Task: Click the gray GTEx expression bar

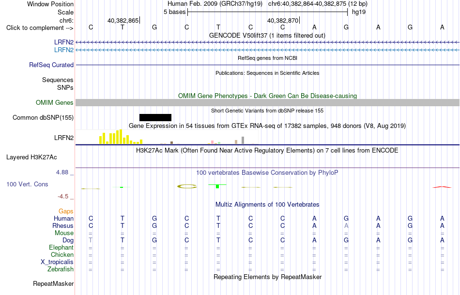Action: (243, 140)
